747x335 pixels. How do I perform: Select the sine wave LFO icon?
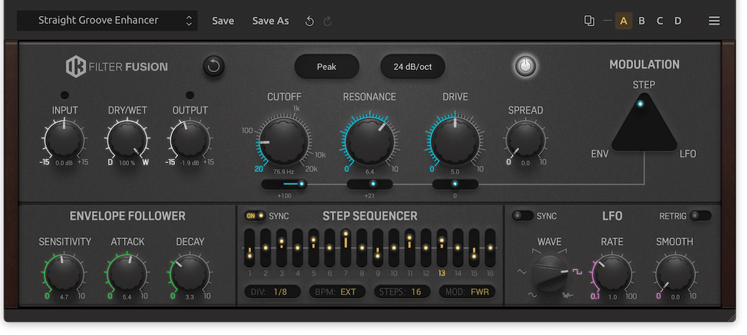coord(532,296)
